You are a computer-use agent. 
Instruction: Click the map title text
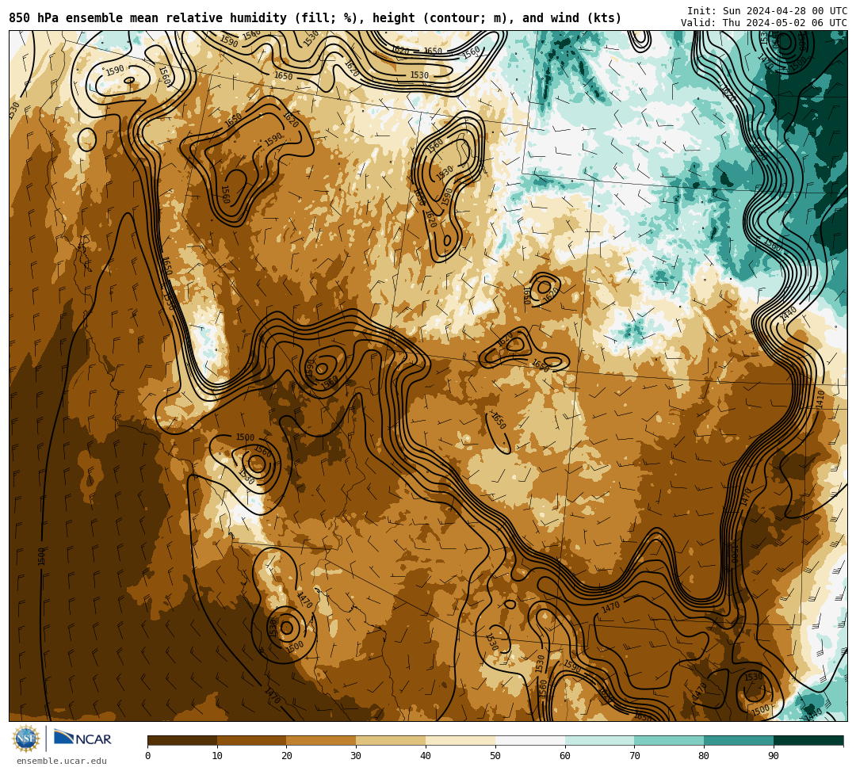(315, 18)
